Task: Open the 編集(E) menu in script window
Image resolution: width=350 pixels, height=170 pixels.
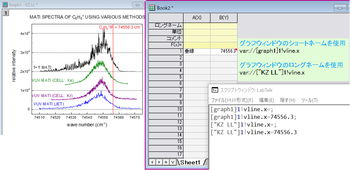Action: [x=266, y=100]
